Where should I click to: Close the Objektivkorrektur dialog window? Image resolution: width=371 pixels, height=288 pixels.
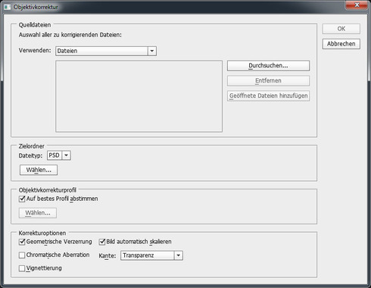tap(357, 5)
